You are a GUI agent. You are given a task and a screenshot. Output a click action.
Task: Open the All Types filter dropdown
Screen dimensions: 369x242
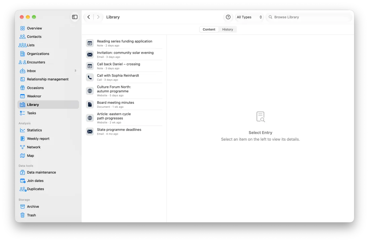(x=249, y=17)
